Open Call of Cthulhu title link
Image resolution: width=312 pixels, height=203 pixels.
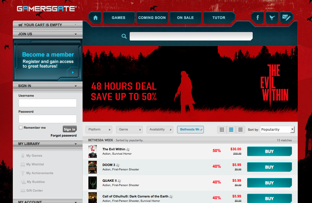point(135,196)
